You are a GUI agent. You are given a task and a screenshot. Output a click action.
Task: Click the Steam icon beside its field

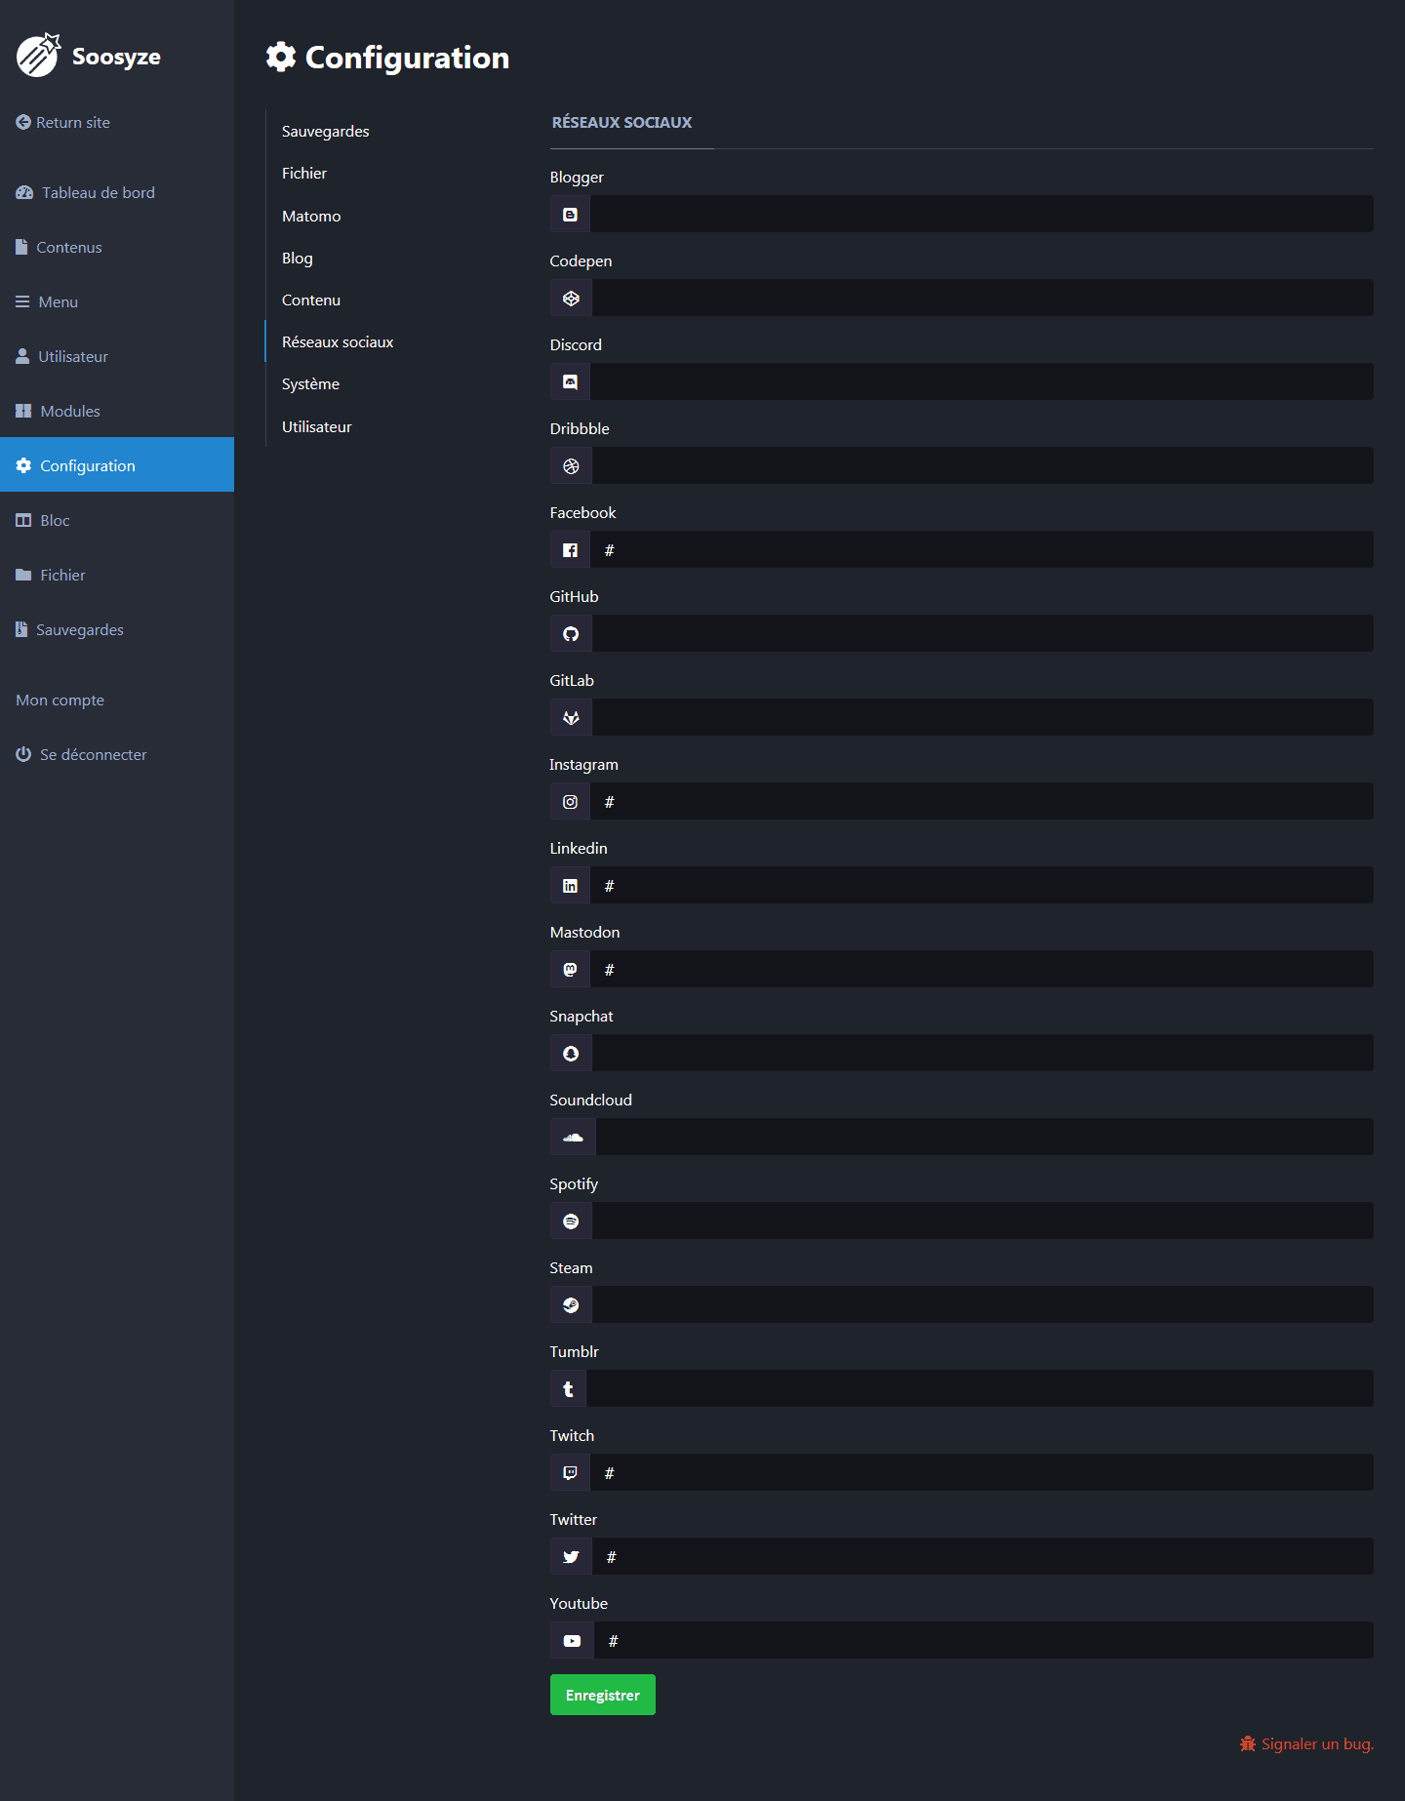click(x=571, y=1305)
